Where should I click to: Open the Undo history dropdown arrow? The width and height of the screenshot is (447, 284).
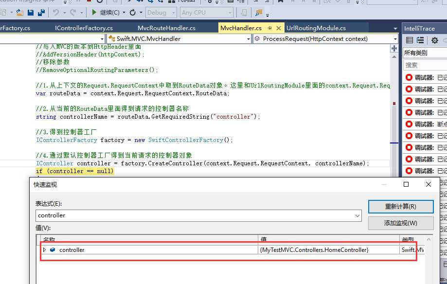pos(64,13)
